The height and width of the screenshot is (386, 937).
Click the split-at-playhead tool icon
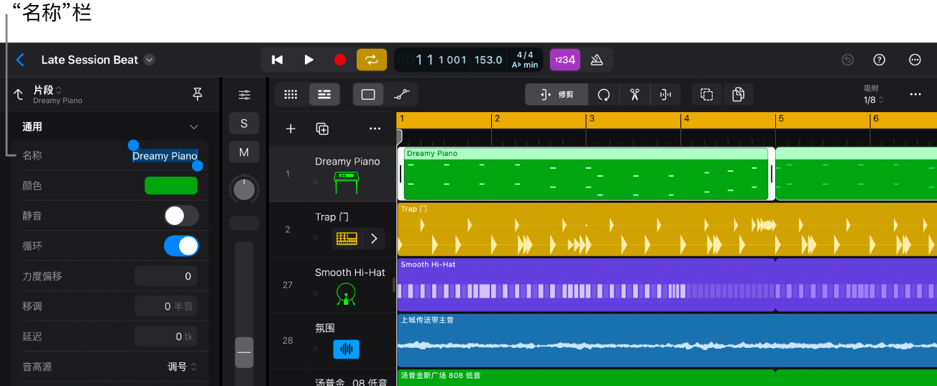(x=666, y=94)
